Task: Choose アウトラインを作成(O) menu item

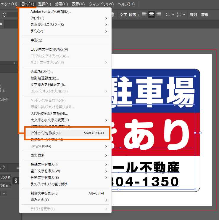Action: click(x=65, y=133)
